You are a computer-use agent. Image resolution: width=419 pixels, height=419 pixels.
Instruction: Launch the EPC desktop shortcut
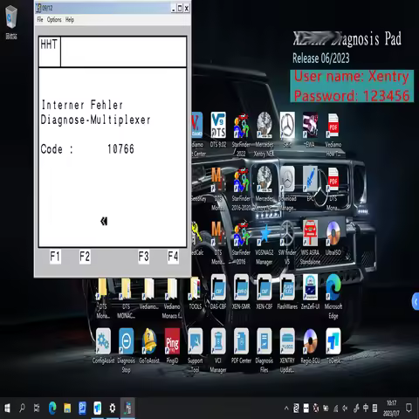click(310, 183)
